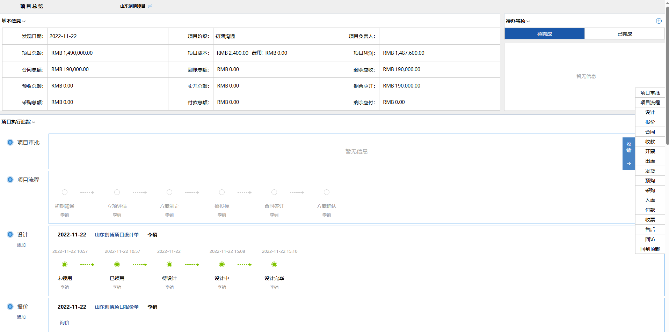The height and width of the screenshot is (332, 669).
Task: Click 回到顶部 to return to top
Action: (650, 249)
